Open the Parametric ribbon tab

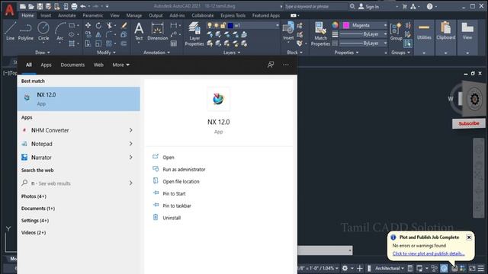click(x=93, y=15)
